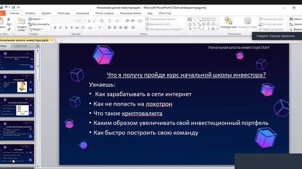The height and width of the screenshot is (169, 302).
Task: Click the Clear formatting icon
Action: (102, 21)
